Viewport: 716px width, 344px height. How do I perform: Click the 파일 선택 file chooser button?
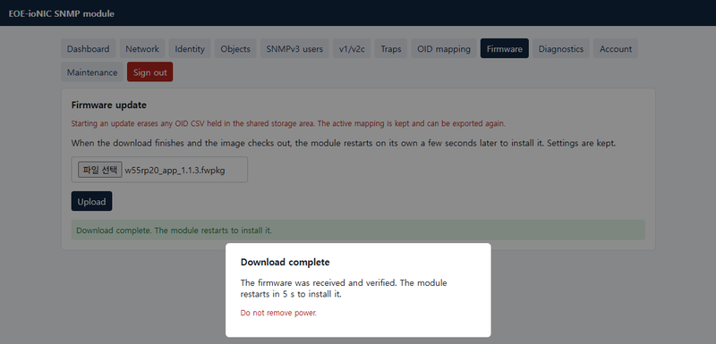(100, 170)
